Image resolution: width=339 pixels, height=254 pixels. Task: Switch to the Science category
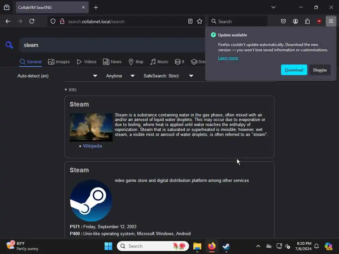point(198,62)
